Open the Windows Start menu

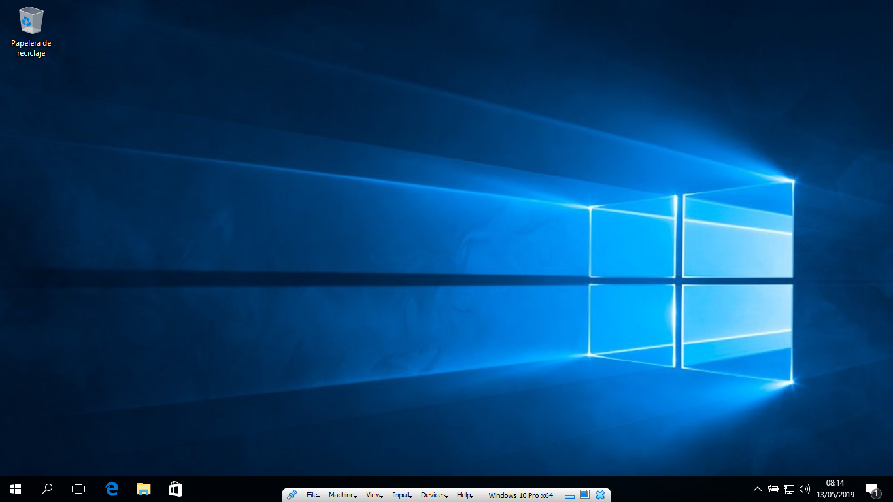(16, 488)
